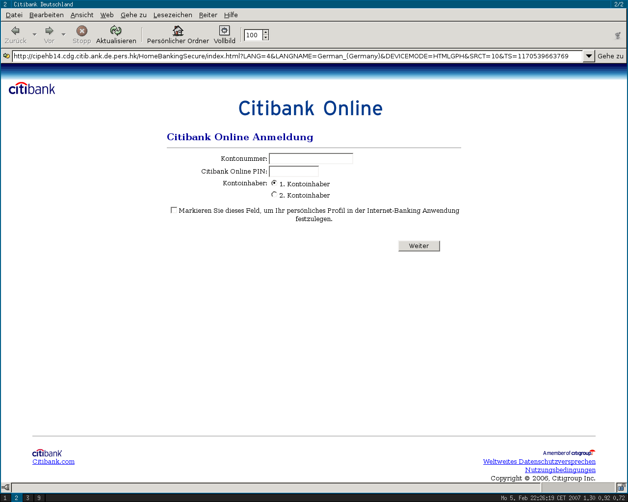Open the Ansicht menu
This screenshot has width=628, height=502.
(82, 15)
